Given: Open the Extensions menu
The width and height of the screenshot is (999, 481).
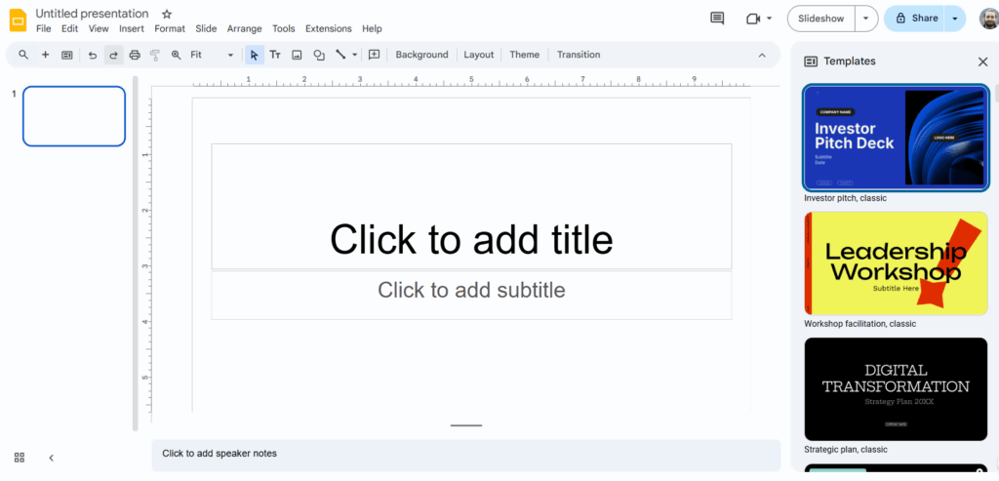Looking at the screenshot, I should click(328, 29).
